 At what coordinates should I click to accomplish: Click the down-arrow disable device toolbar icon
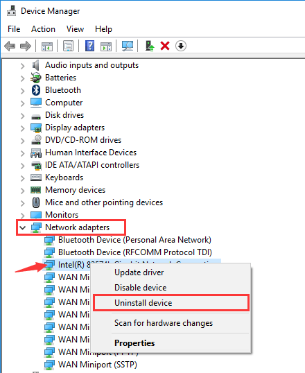click(181, 46)
